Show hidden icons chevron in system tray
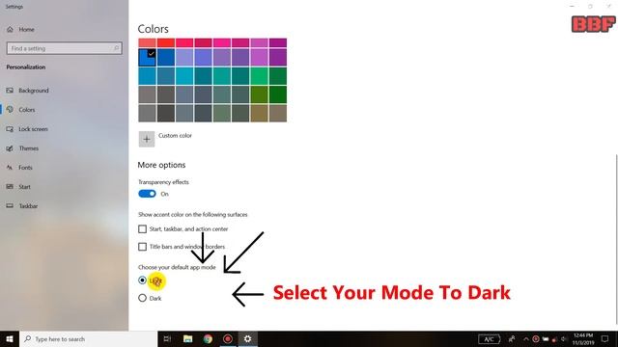The width and height of the screenshot is (618, 347). 525,339
